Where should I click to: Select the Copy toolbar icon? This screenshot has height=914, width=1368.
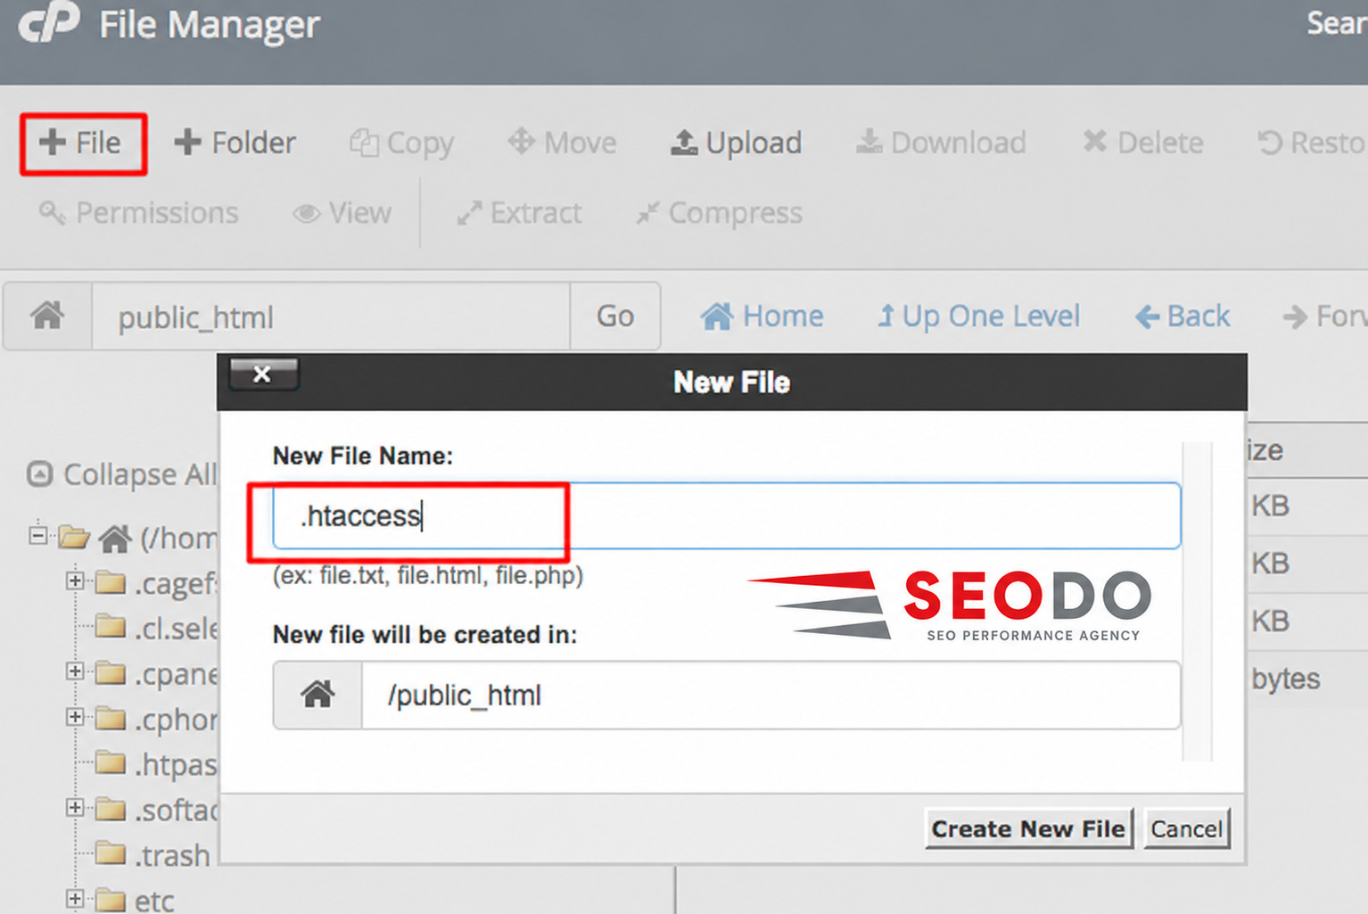pos(363,143)
